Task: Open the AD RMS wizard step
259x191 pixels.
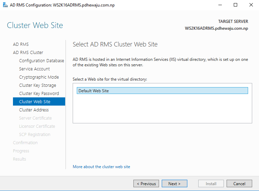Action: pos(21,44)
